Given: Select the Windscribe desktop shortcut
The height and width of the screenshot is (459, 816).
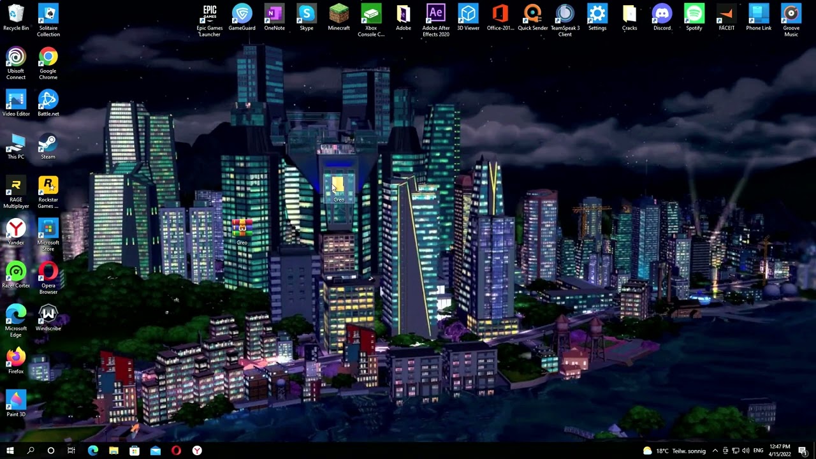Looking at the screenshot, I should 48,318.
